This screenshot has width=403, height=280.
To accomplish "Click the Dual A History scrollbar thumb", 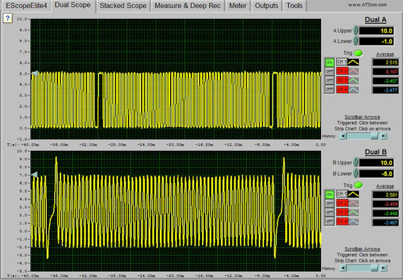I will [x=375, y=136].
